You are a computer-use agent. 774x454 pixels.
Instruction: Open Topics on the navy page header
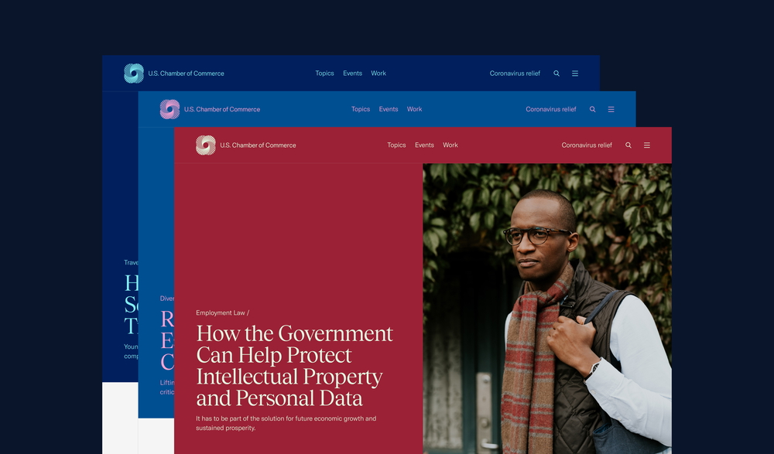coord(325,73)
